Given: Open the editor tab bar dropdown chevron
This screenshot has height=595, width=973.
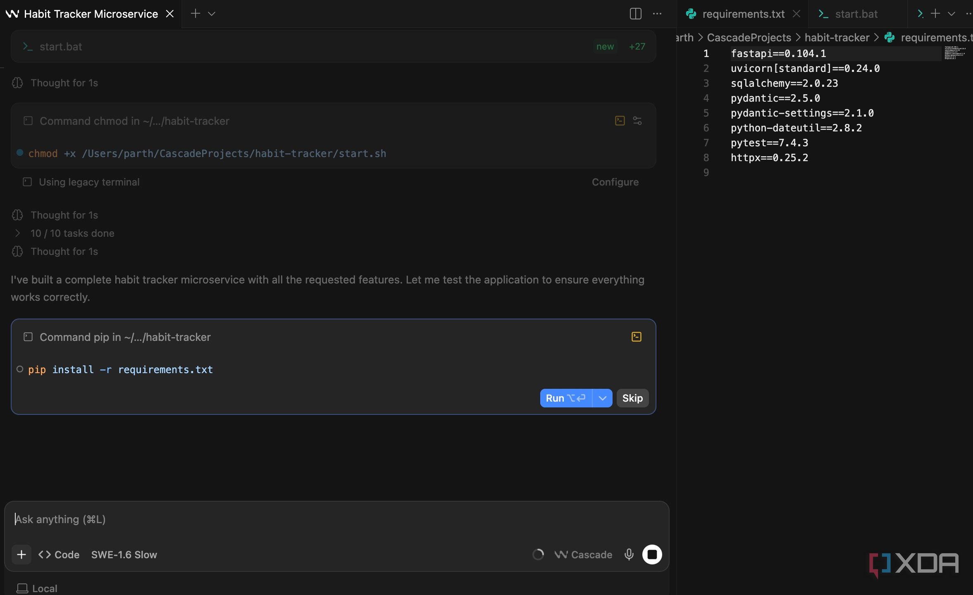Looking at the screenshot, I should [x=951, y=14].
